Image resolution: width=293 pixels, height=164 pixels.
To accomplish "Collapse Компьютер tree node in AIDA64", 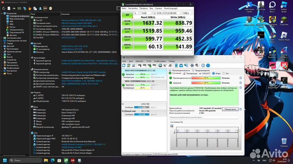I will point(2,13).
